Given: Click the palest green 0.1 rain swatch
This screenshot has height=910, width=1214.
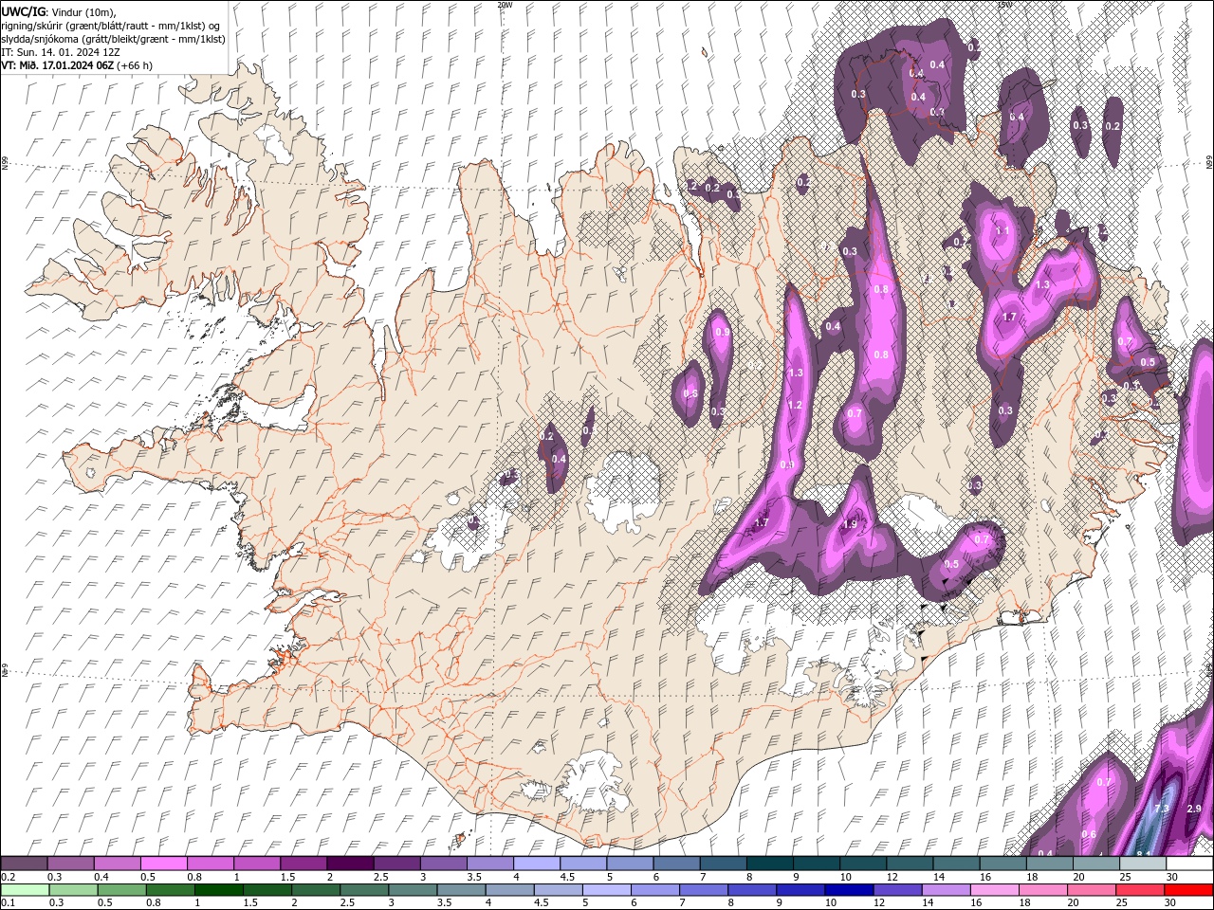Looking at the screenshot, I should (x=25, y=890).
